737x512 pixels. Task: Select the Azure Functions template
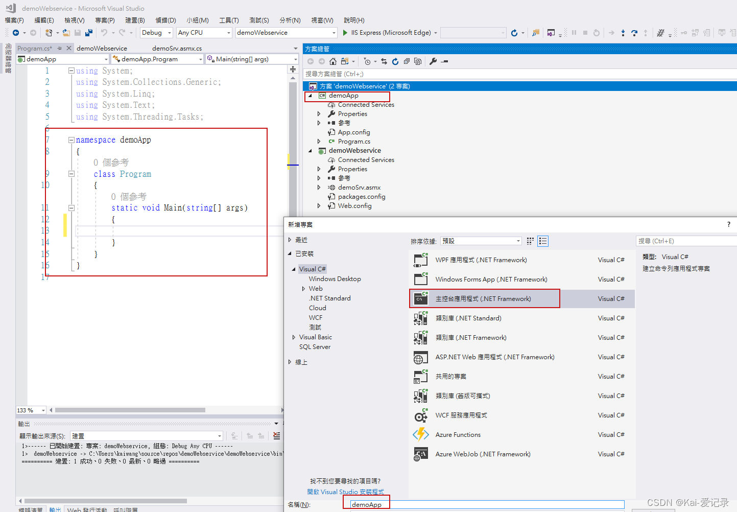tap(522, 435)
